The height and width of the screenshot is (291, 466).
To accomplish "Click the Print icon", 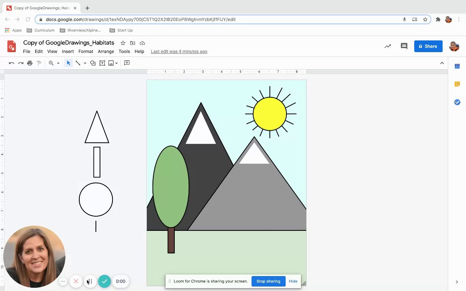I will coord(30,63).
